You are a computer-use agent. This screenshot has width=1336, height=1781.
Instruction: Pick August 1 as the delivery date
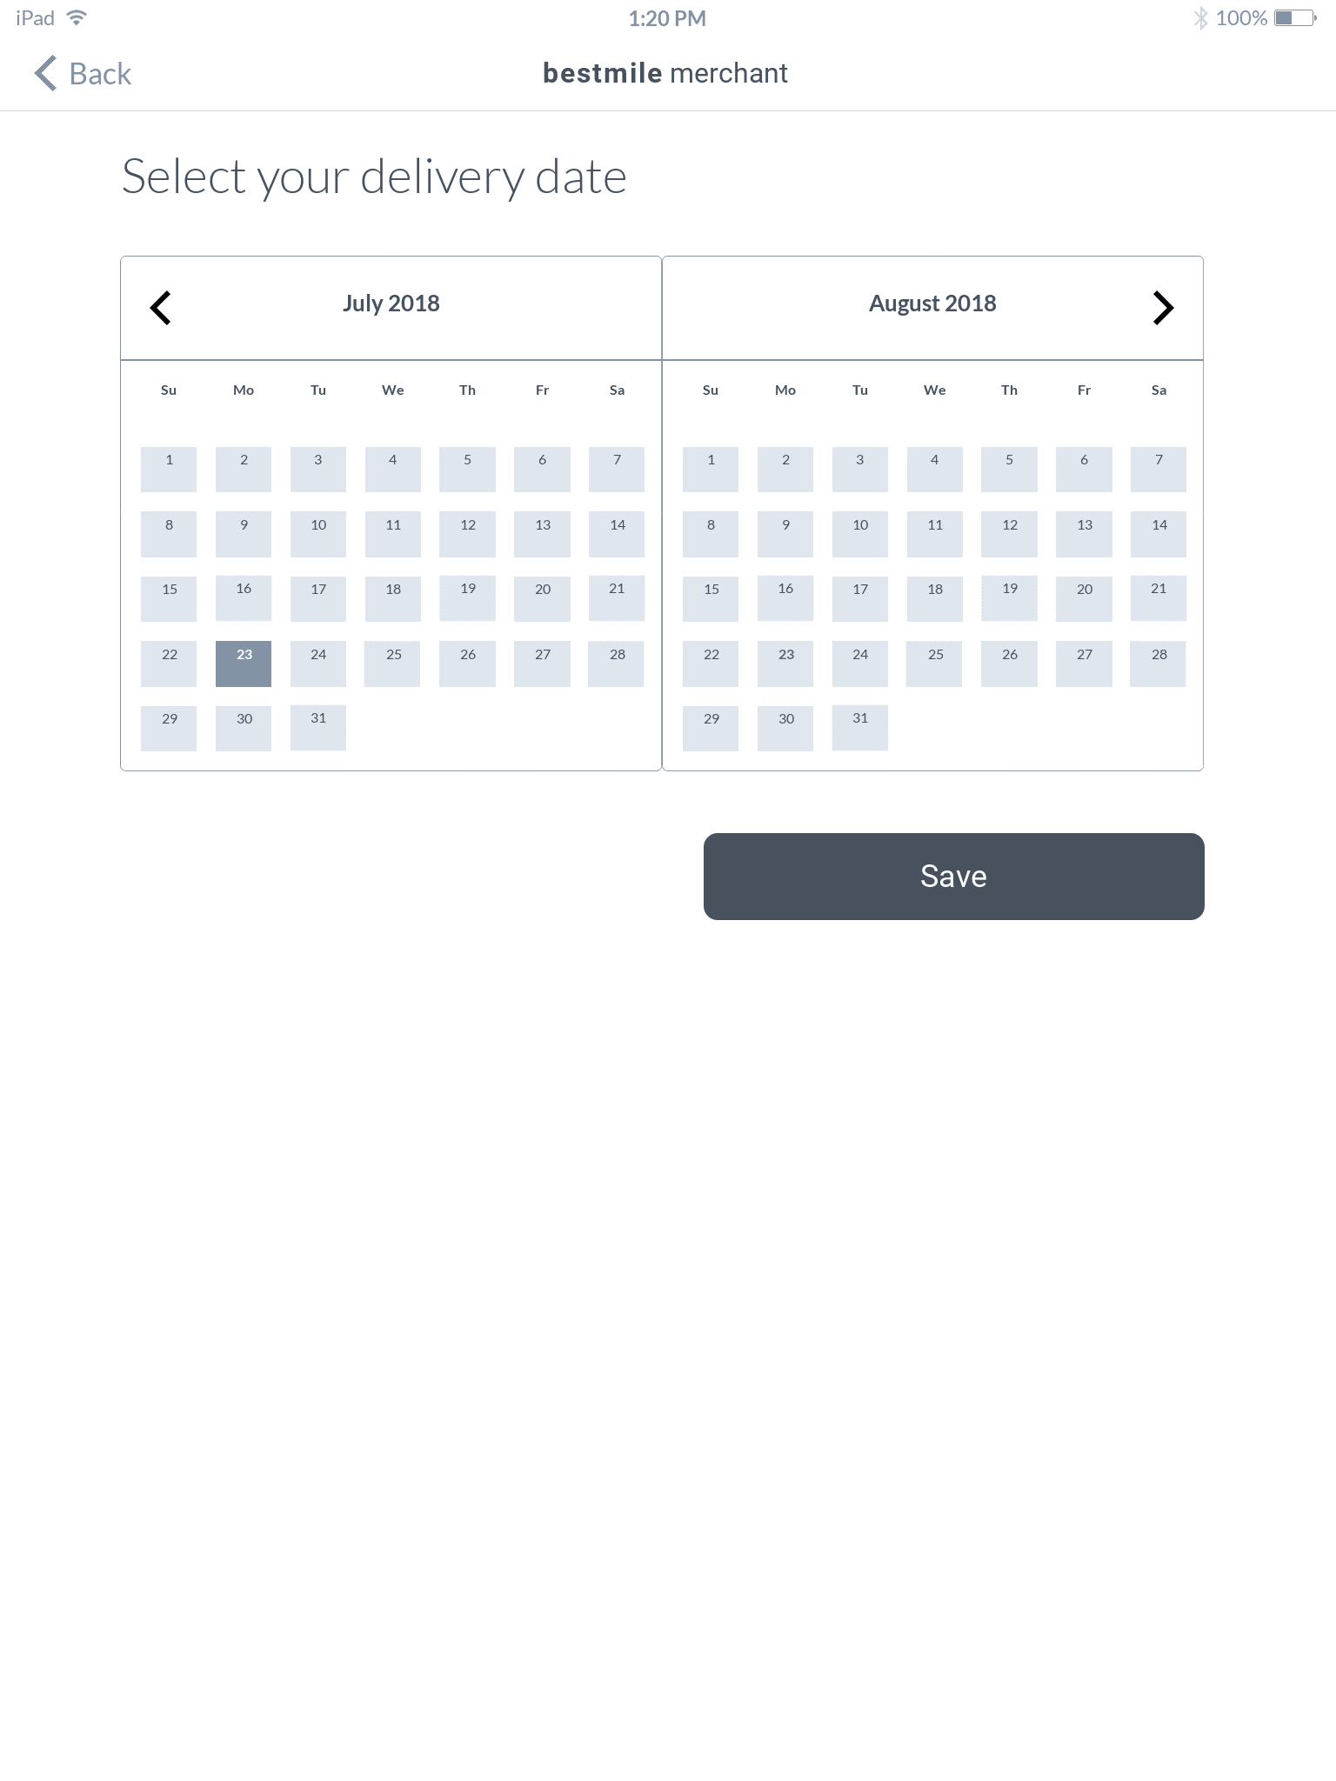point(711,470)
